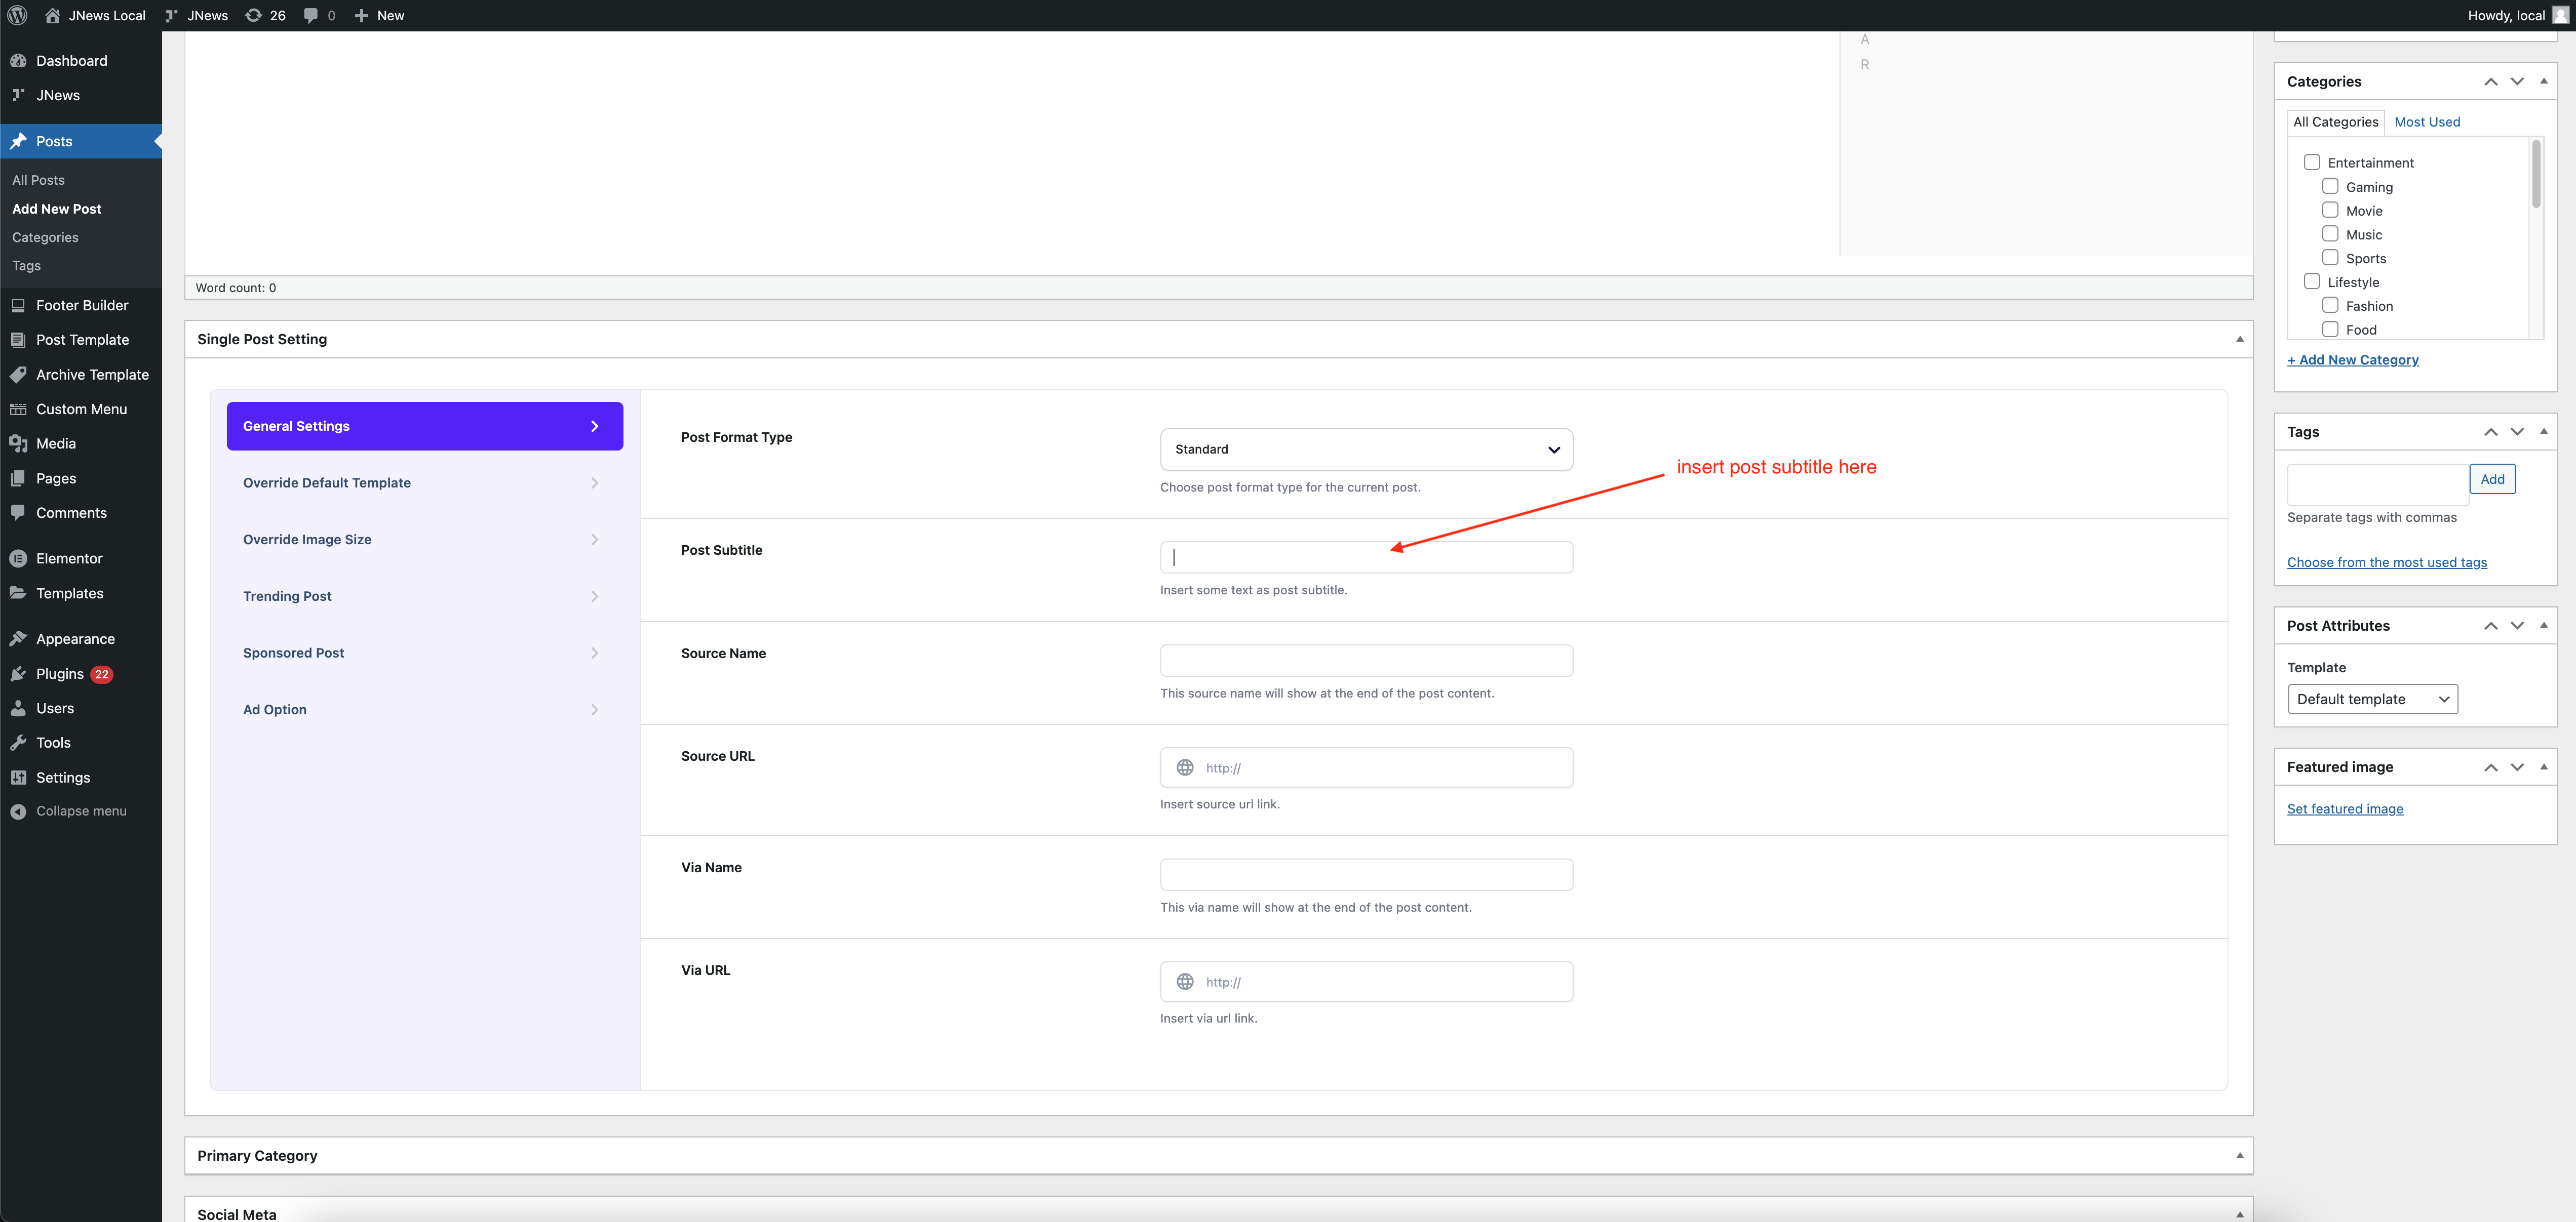This screenshot has width=2576, height=1222.
Task: Collapse the Single Post Setting panel
Action: (x=2239, y=340)
